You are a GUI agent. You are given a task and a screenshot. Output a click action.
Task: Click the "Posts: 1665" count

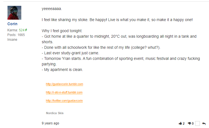16,35
